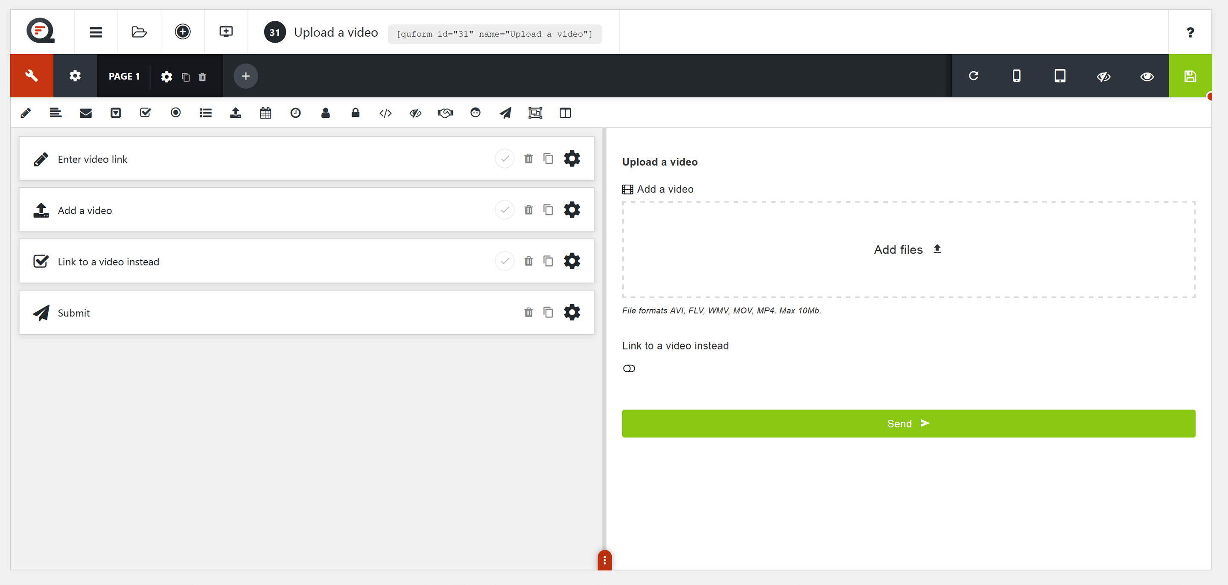Toggle the hidden preview eye-slash icon
Viewport: 1228px width, 585px height.
[x=1104, y=76]
